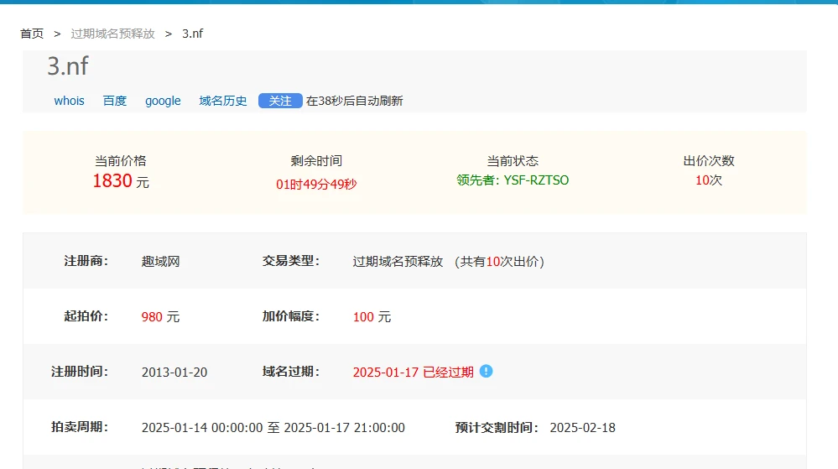Click the starting price 980 元
The width and height of the screenshot is (838, 469).
160,316
